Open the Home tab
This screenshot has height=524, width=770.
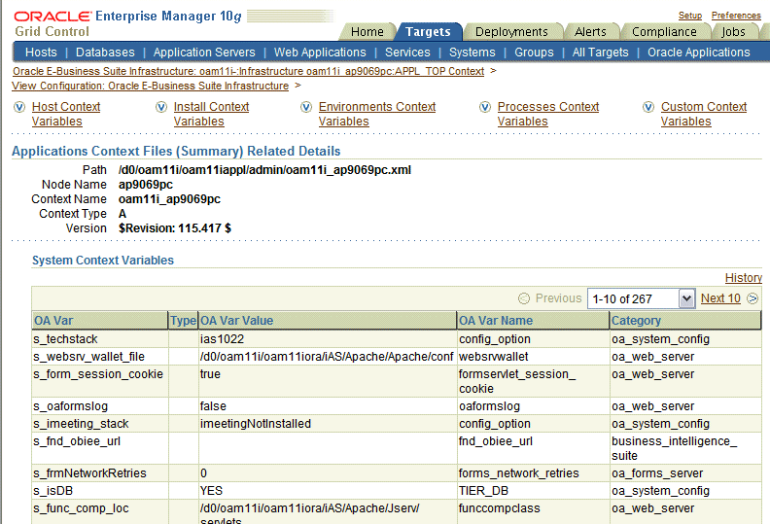367,32
